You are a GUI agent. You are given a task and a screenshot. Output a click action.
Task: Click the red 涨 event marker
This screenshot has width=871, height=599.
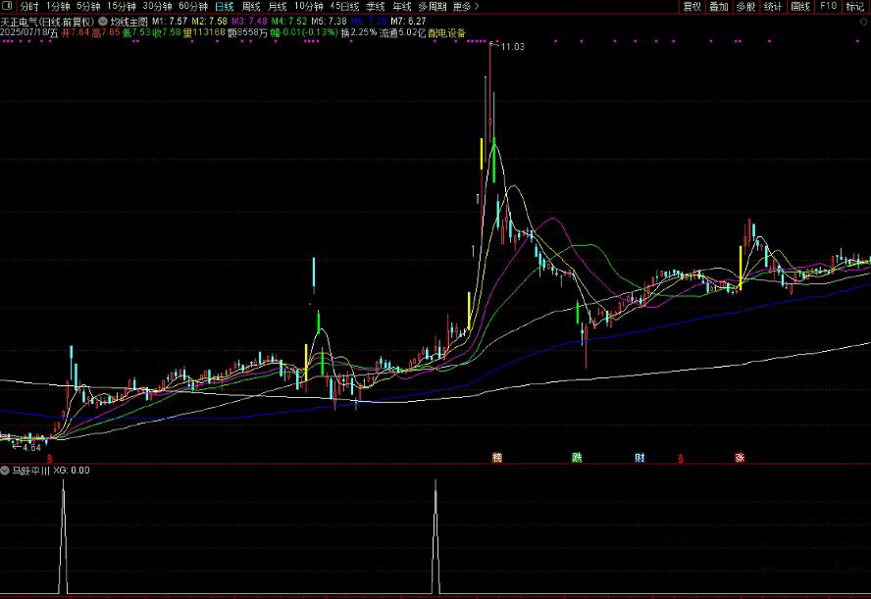coord(739,458)
